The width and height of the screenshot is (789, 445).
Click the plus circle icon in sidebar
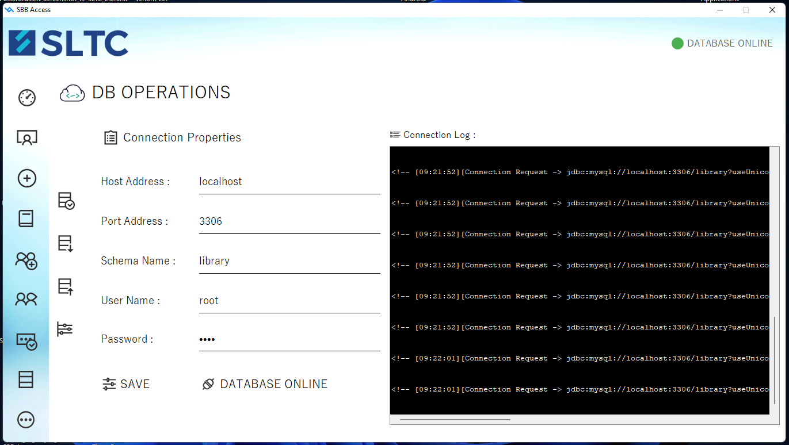[27, 178]
